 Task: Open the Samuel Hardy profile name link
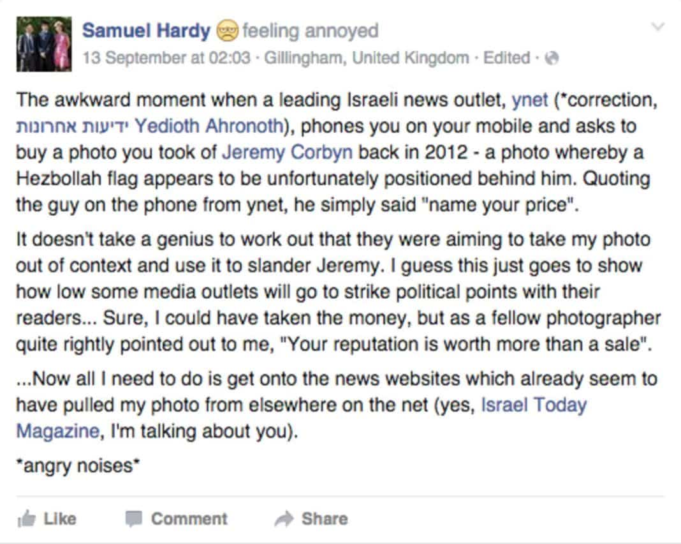146,31
